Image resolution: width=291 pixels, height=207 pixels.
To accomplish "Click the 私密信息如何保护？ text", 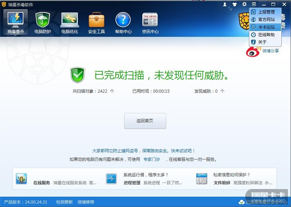I will click(232, 175).
